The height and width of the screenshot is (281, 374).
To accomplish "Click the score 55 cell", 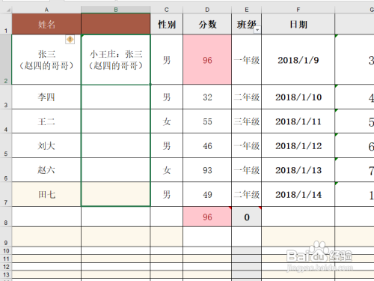I will (x=207, y=121).
